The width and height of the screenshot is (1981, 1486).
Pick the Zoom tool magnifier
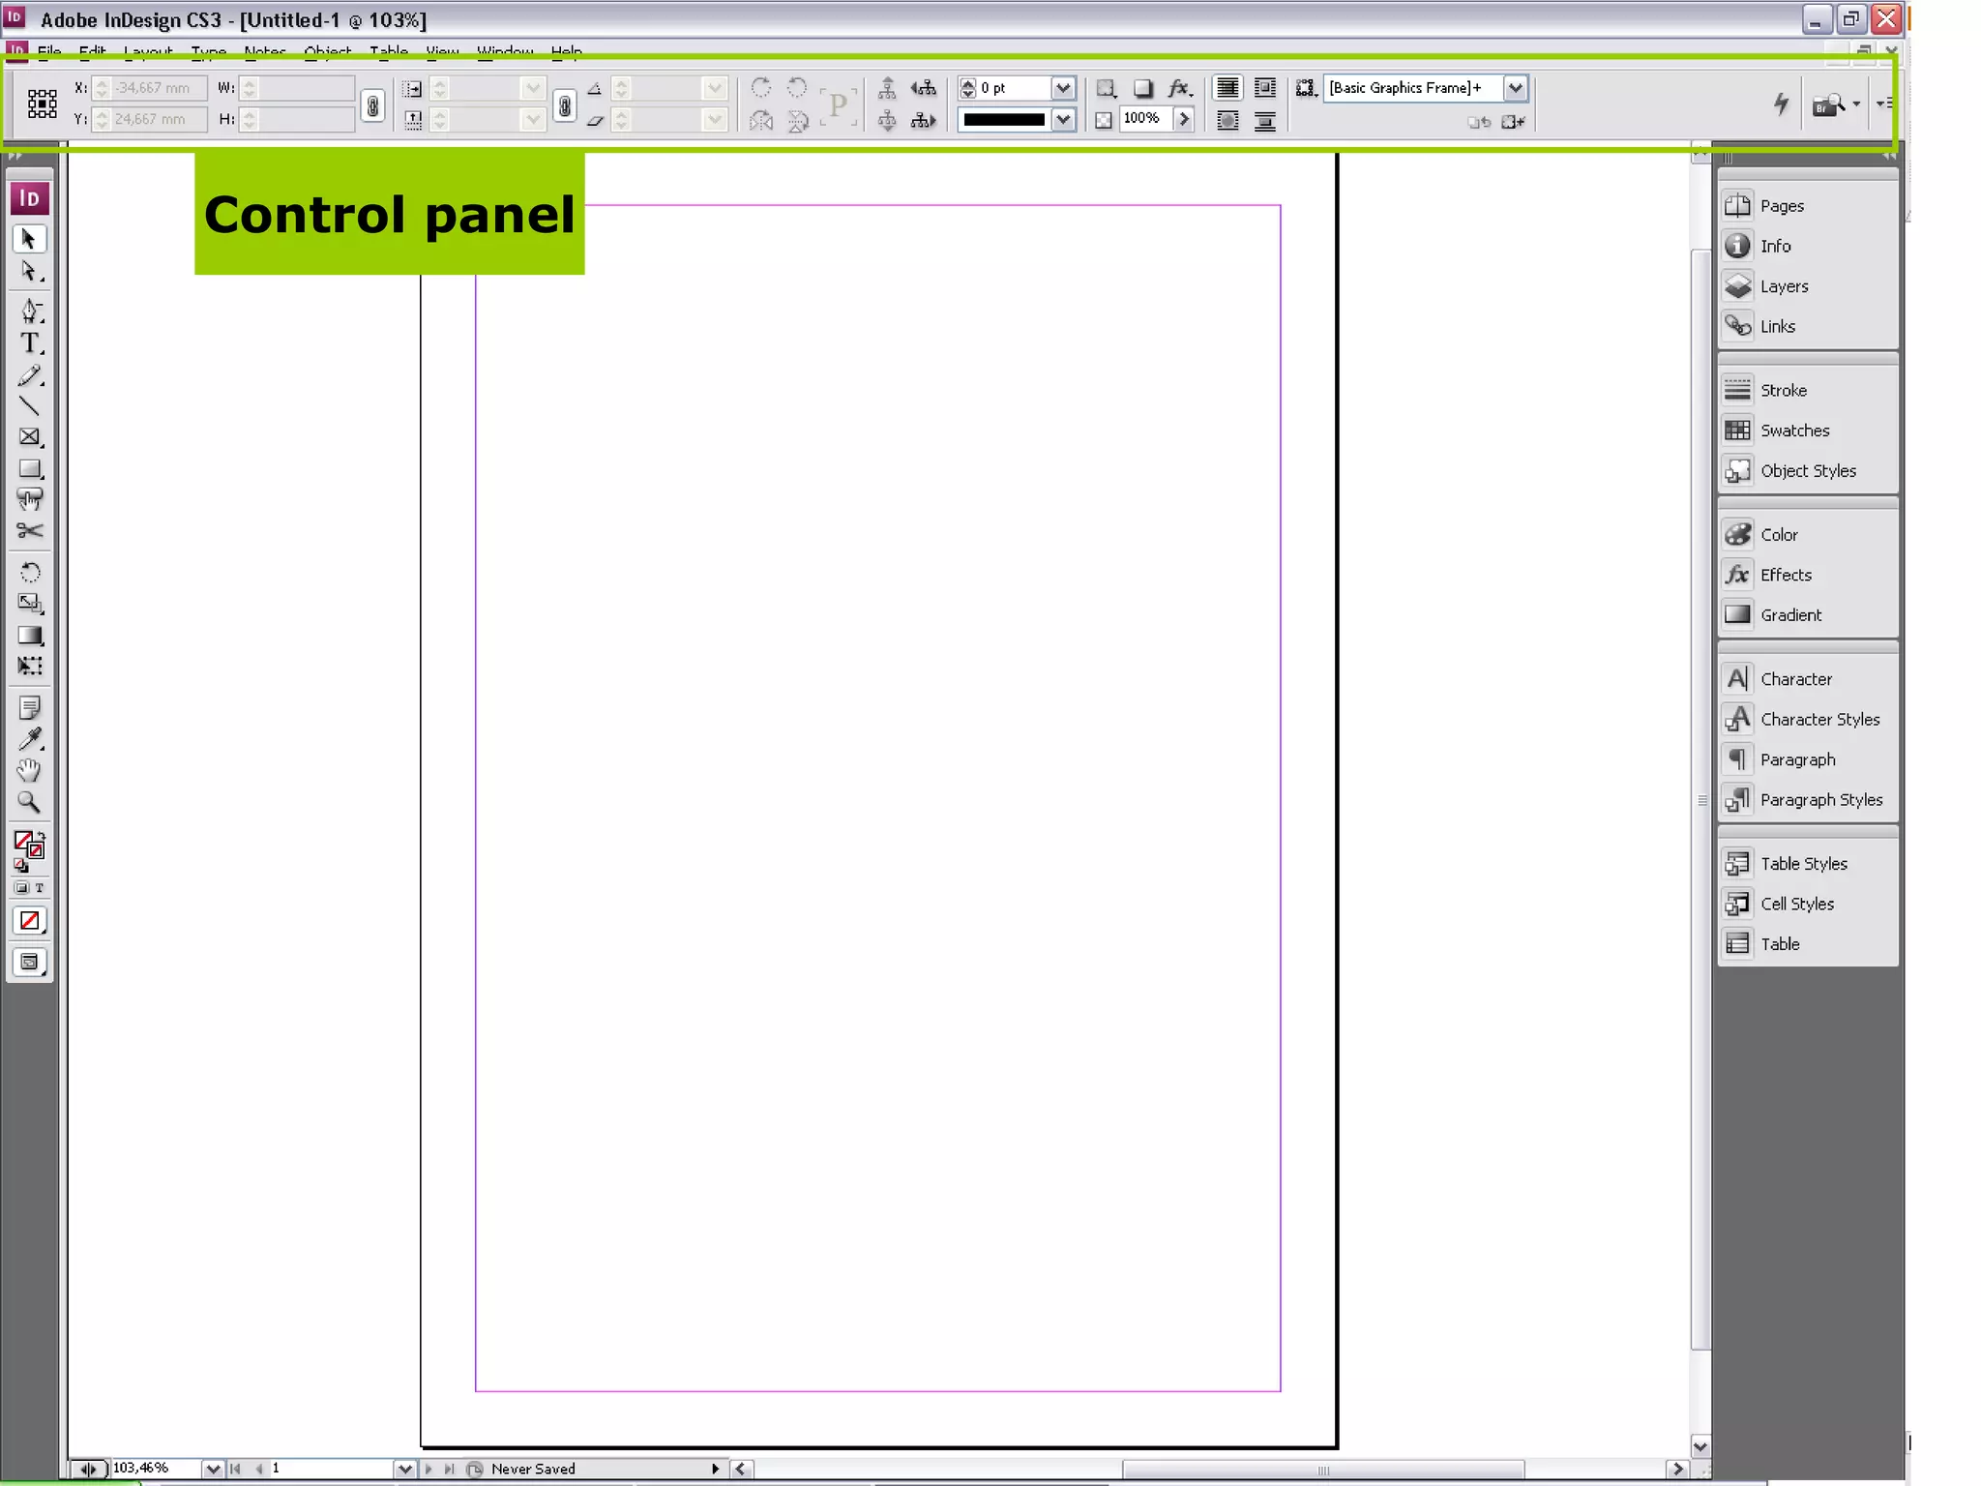coord(30,802)
